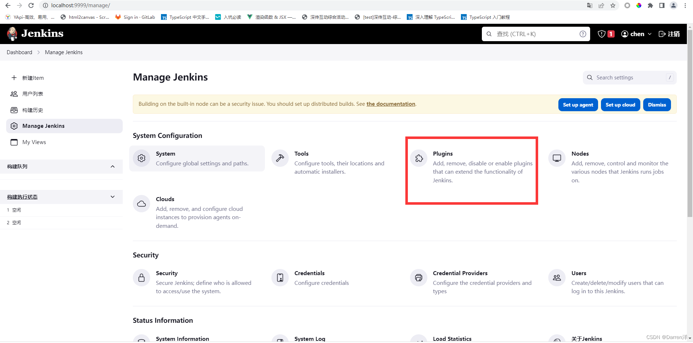Click executor 2 空闲 row
Viewport: 693px width, 343px height.
61,223
